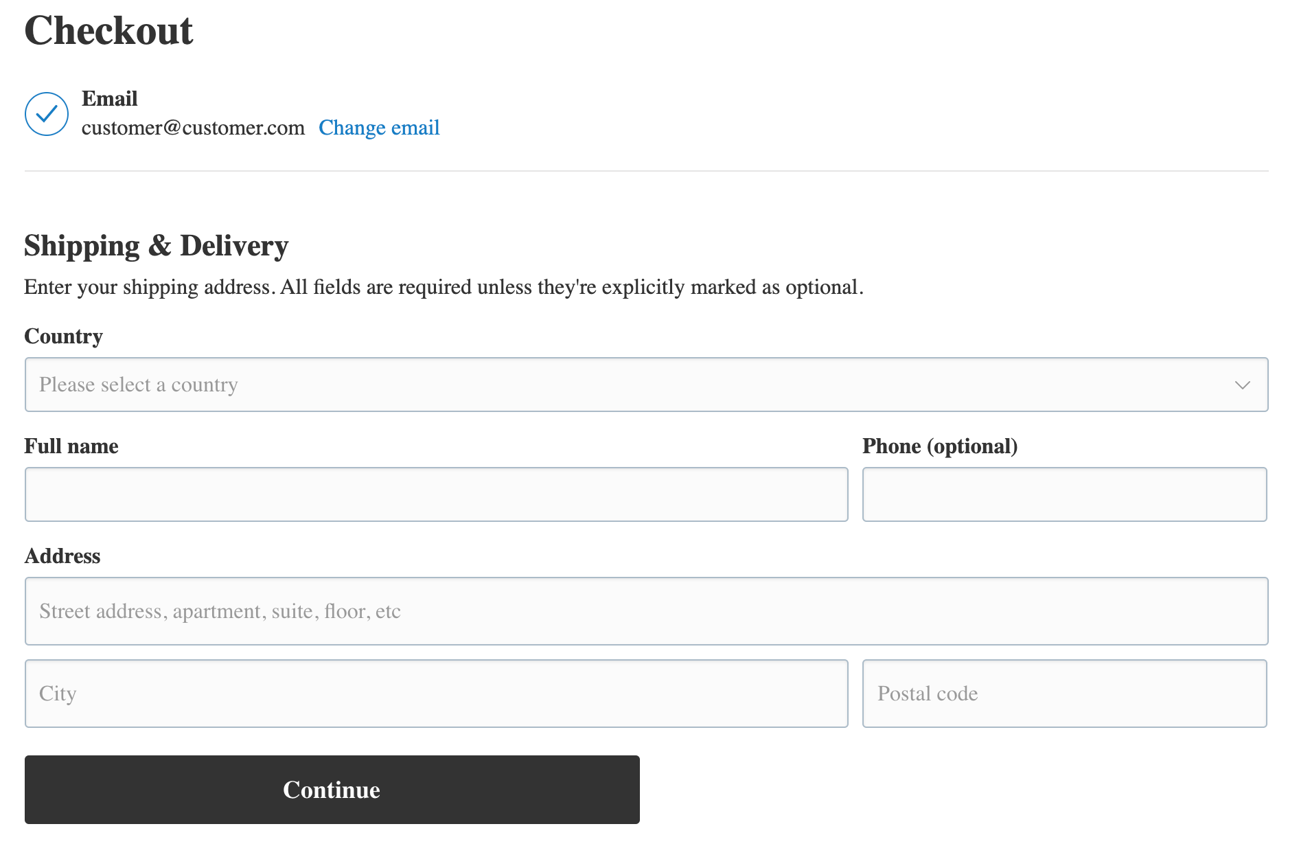Open the Country dropdown
The height and width of the screenshot is (868, 1299).
coord(645,385)
